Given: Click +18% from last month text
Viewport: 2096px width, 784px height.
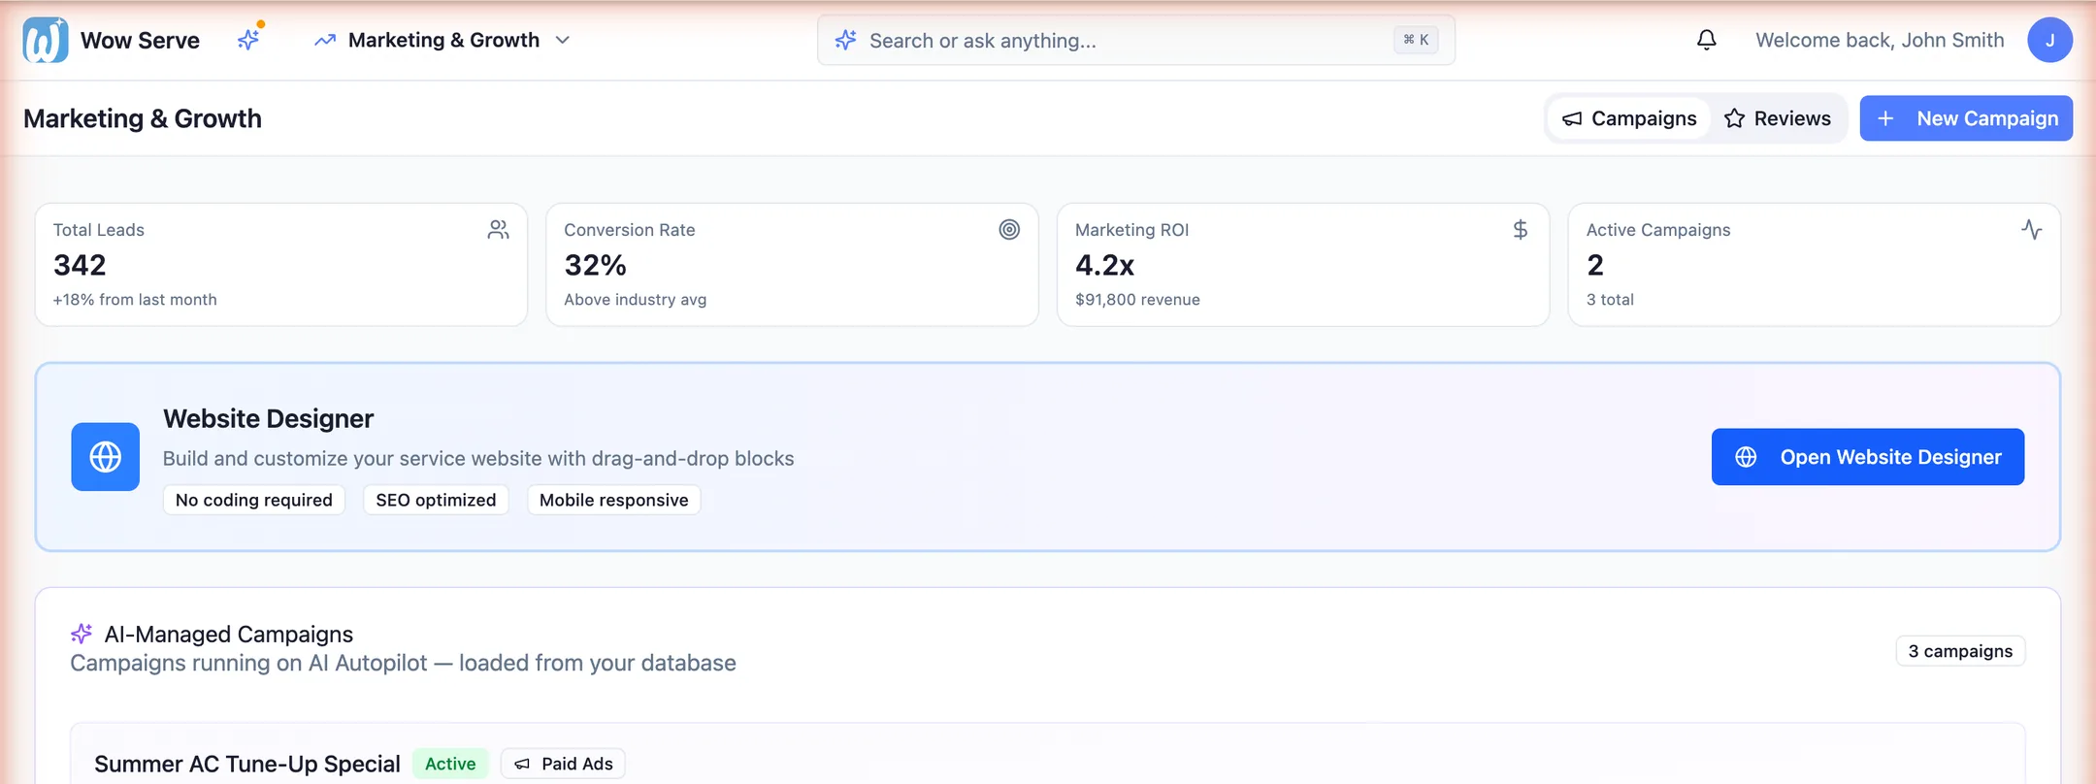Looking at the screenshot, I should click(x=135, y=300).
